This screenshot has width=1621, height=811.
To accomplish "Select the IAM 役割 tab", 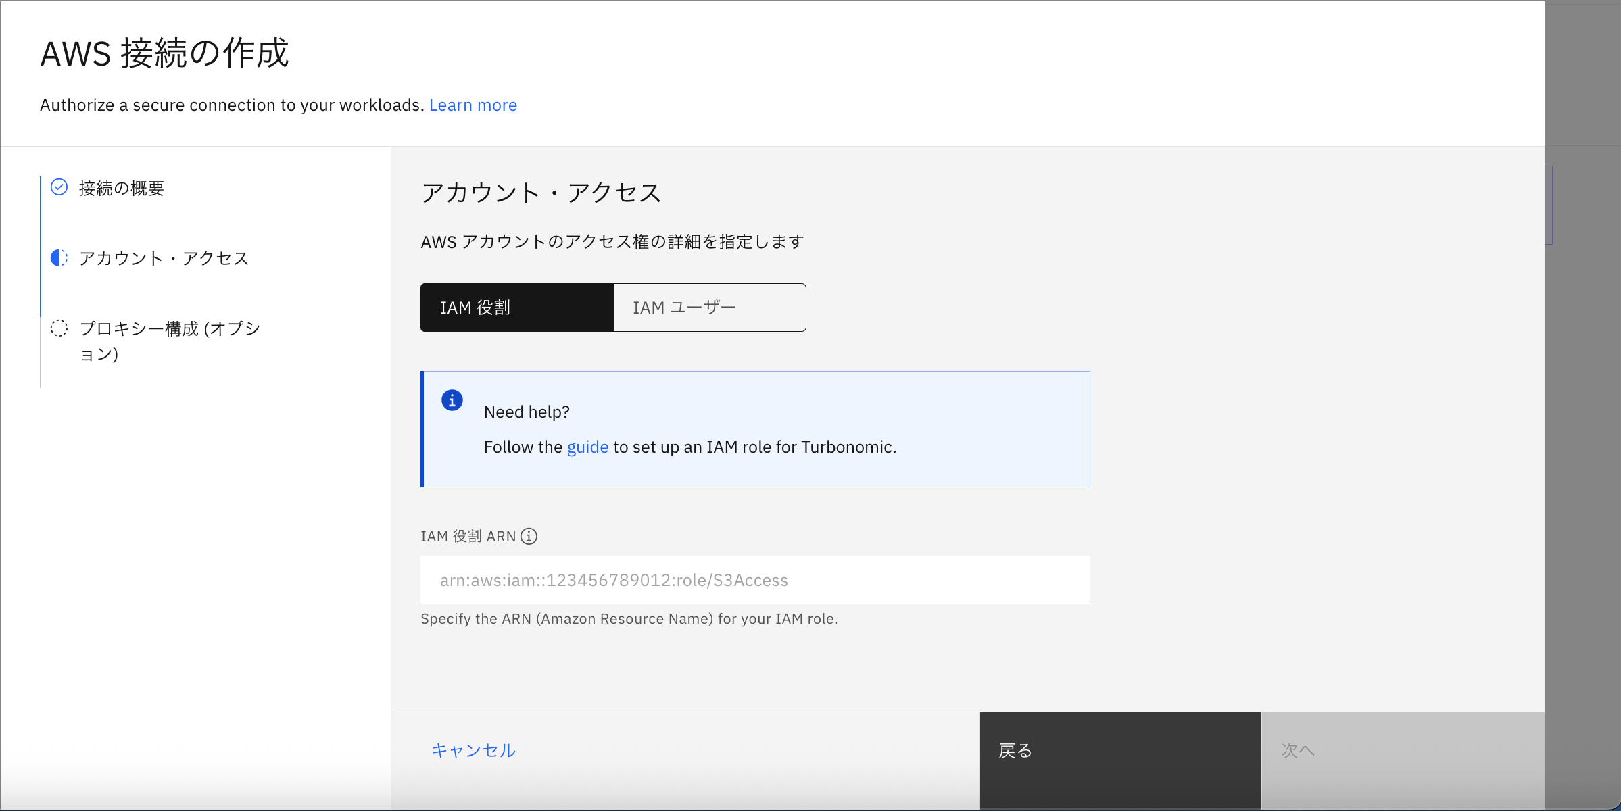I will 516,308.
